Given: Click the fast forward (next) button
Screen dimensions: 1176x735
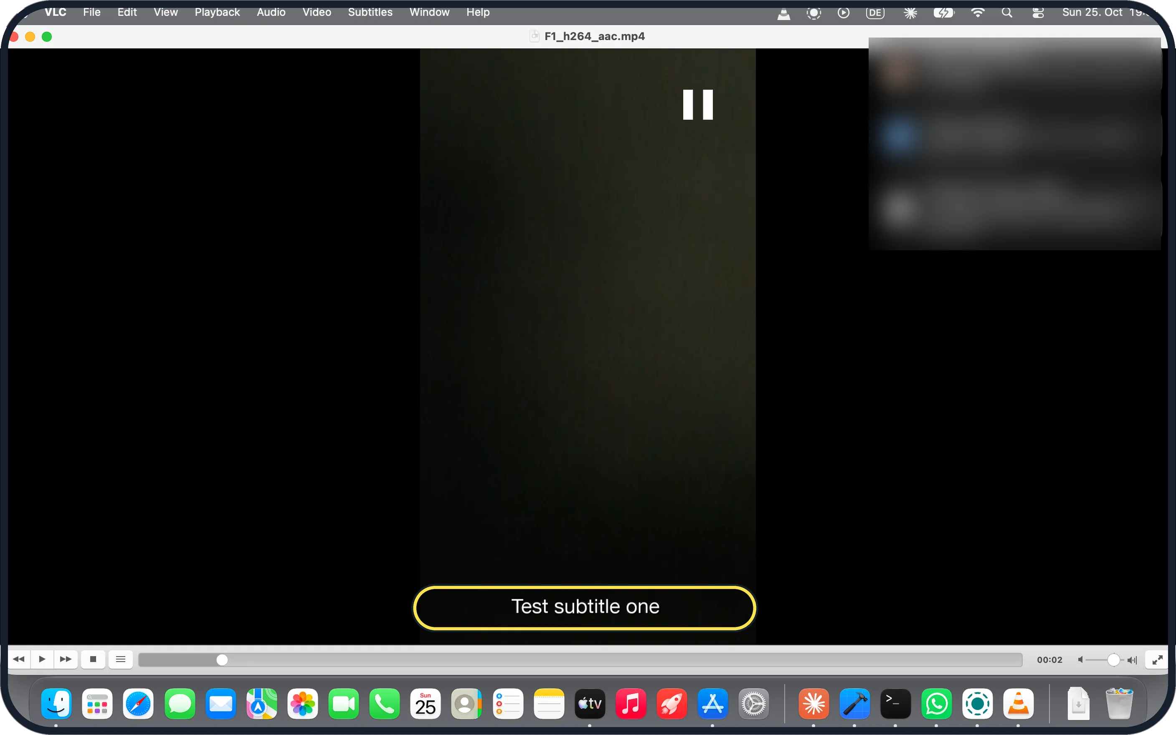Looking at the screenshot, I should (x=66, y=659).
